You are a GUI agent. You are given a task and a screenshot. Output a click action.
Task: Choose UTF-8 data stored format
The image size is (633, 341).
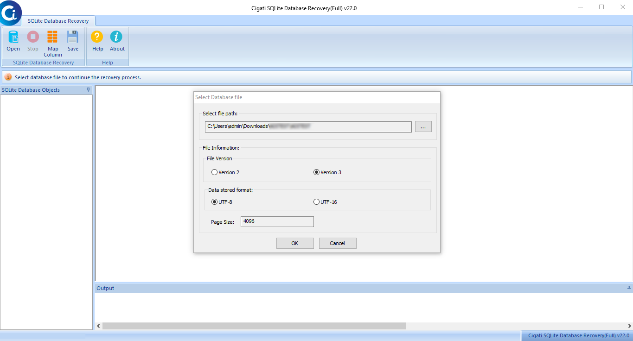222,202
